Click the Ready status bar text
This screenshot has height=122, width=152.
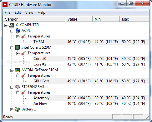[8, 117]
